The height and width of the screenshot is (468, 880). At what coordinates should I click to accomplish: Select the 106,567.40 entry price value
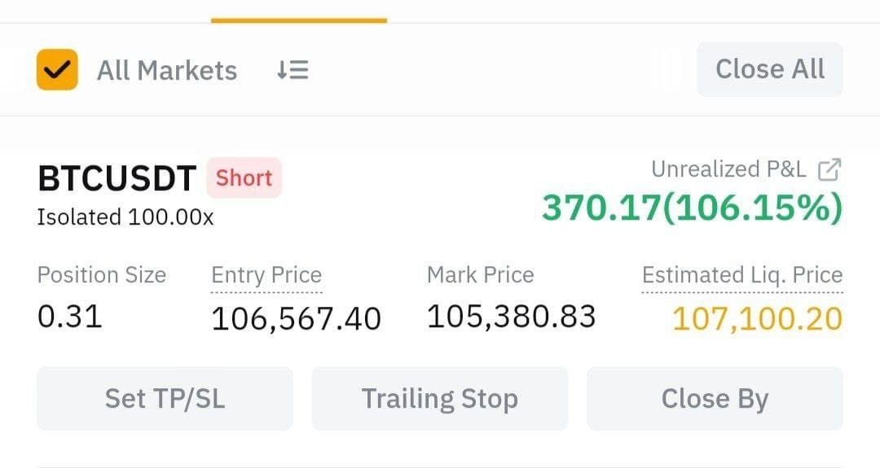[297, 319]
